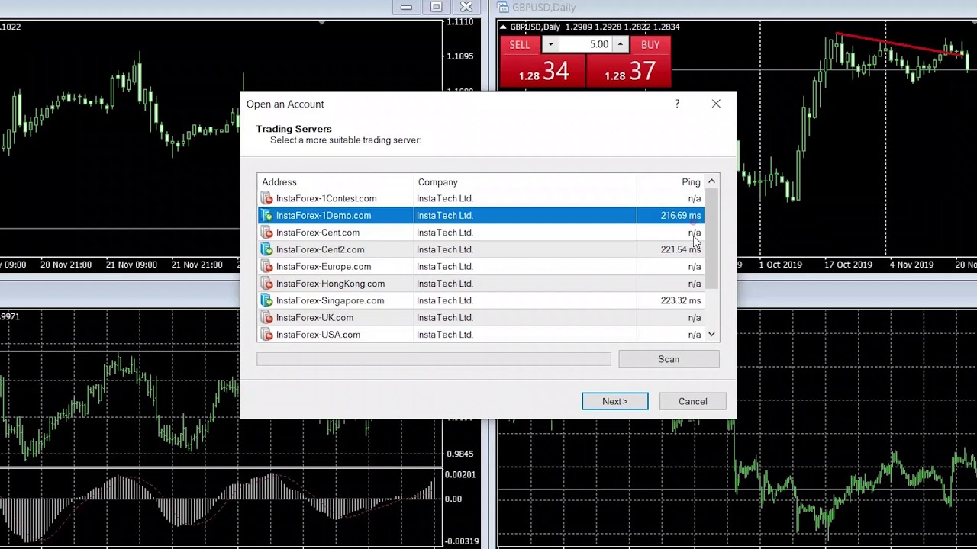The height and width of the screenshot is (549, 977).
Task: Select the InstaForex-1Demo.com server row
Action: coord(481,216)
